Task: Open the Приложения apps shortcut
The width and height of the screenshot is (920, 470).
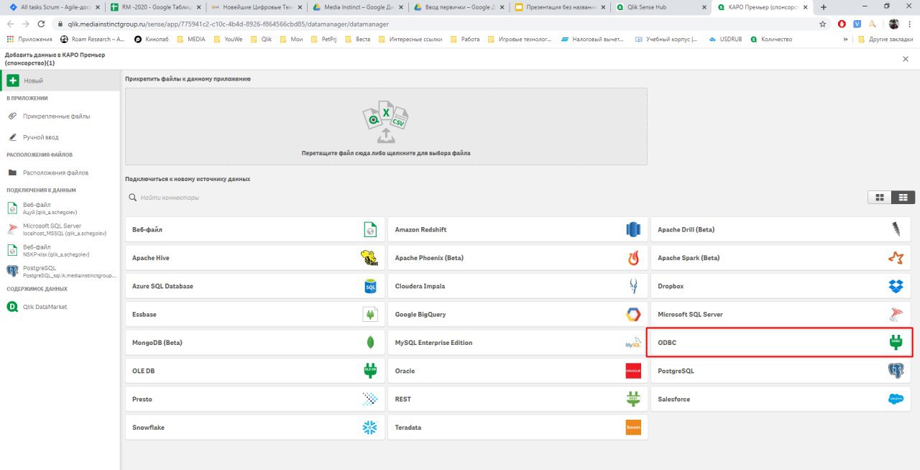Action: pos(29,40)
